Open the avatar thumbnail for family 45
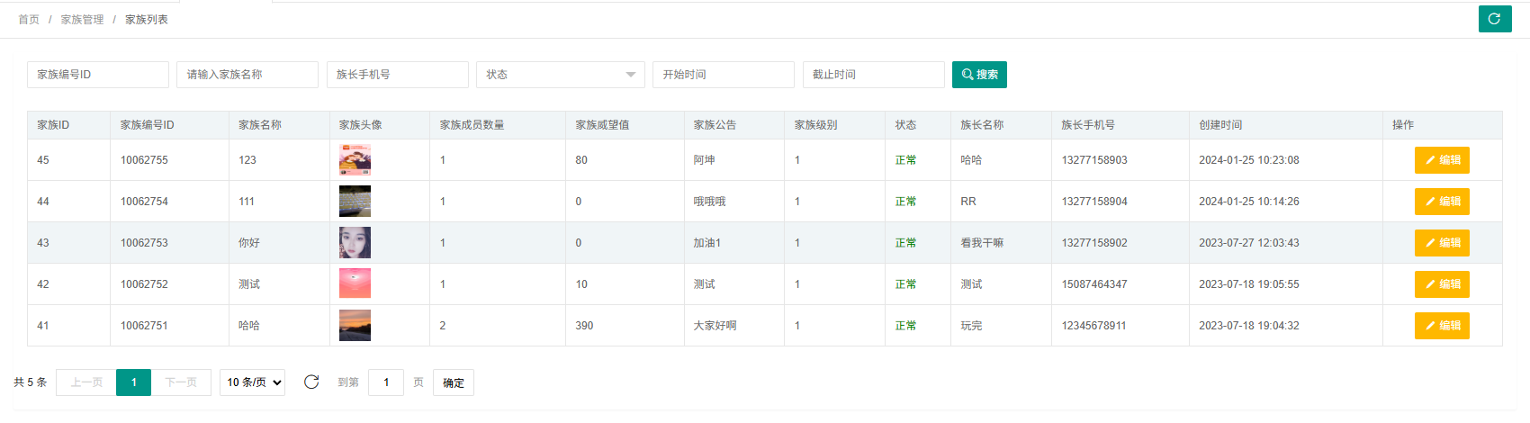This screenshot has height=423, width=1530. coord(355,160)
